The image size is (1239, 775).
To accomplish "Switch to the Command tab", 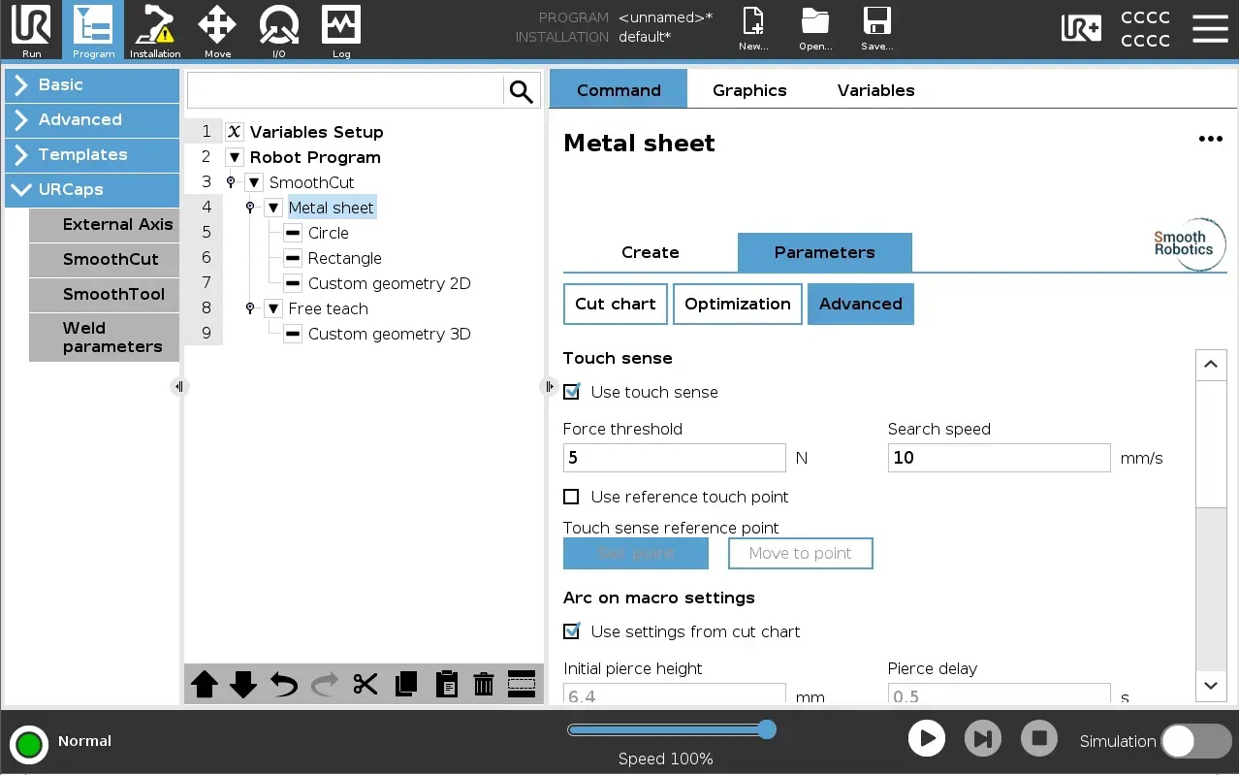I will tap(619, 89).
